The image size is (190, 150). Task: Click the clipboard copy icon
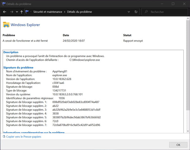[x=4, y=137]
